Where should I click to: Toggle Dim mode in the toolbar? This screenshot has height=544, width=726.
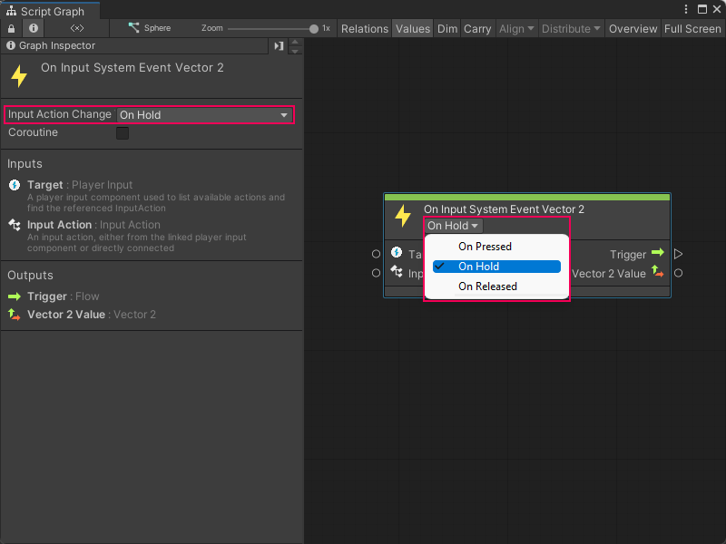point(446,28)
